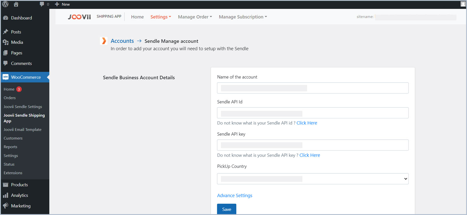Image resolution: width=467 pixels, height=215 pixels.
Task: Go to Home in the Joovii navbar
Action: (137, 17)
